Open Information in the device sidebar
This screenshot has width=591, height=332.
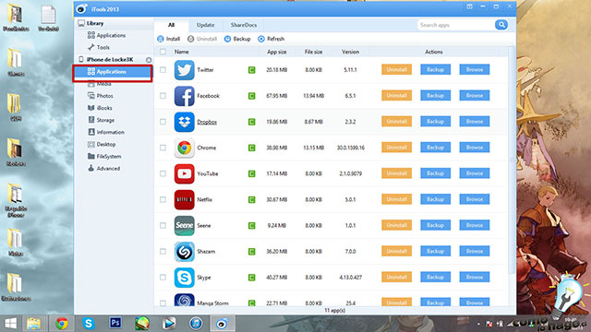(106, 132)
